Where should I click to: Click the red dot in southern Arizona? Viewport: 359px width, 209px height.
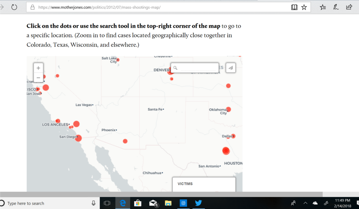(125, 141)
